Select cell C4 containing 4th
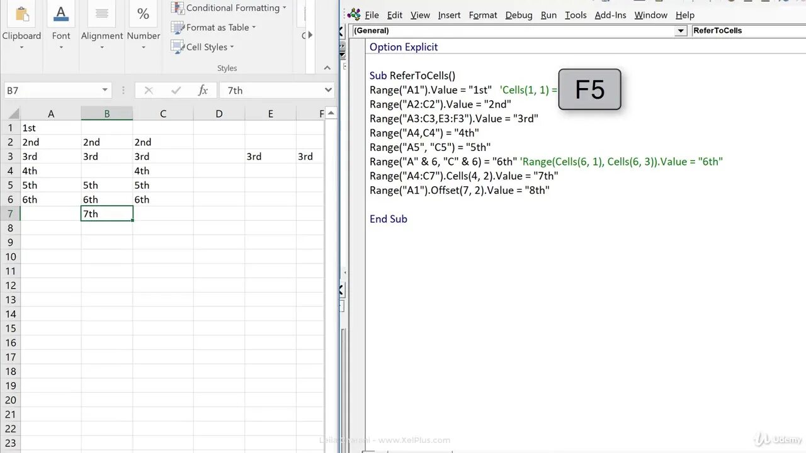The height and width of the screenshot is (453, 806). pyautogui.click(x=163, y=171)
